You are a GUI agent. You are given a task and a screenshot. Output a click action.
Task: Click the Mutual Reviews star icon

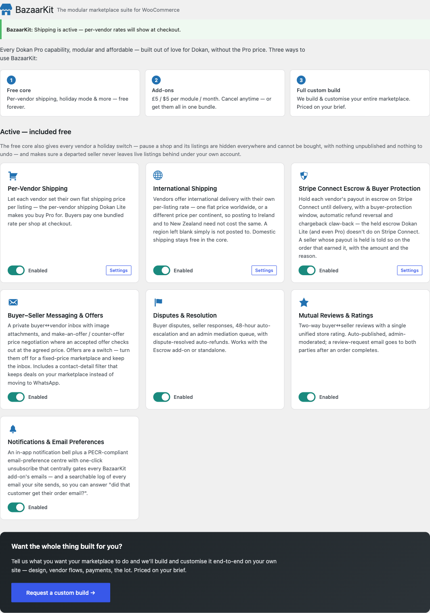(304, 302)
